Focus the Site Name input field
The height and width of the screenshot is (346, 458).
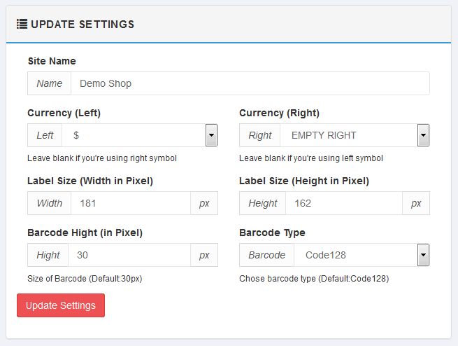[250, 83]
